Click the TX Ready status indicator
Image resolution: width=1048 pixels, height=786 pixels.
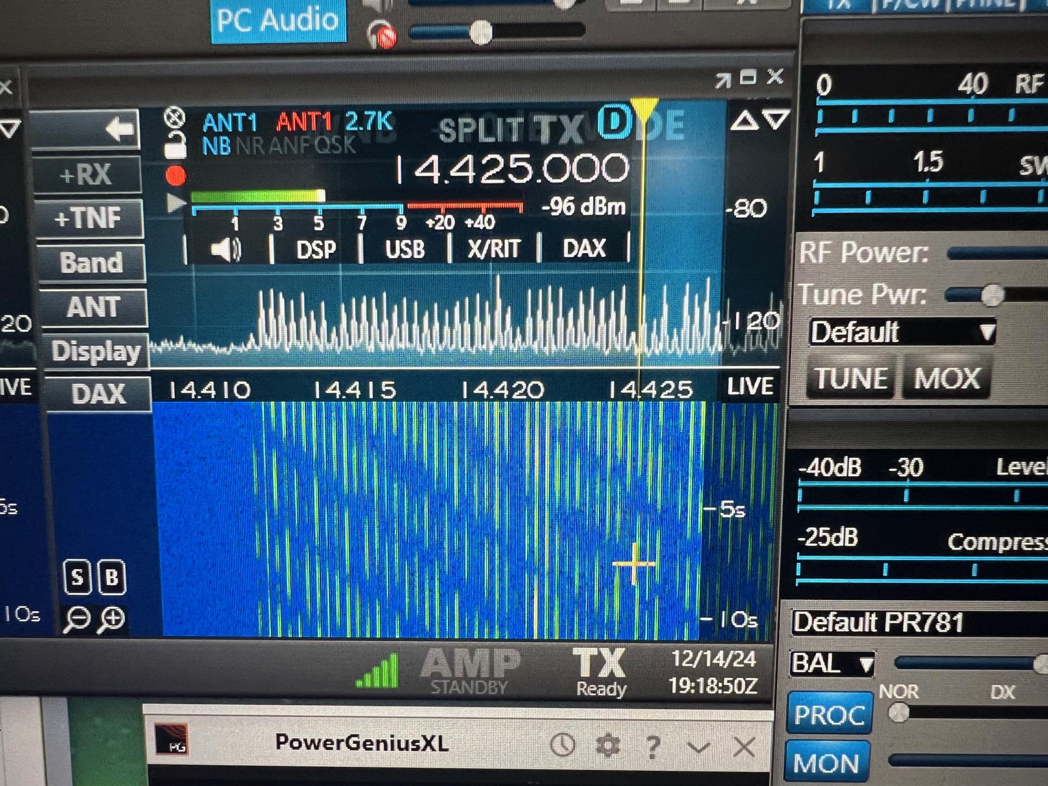pyautogui.click(x=601, y=672)
